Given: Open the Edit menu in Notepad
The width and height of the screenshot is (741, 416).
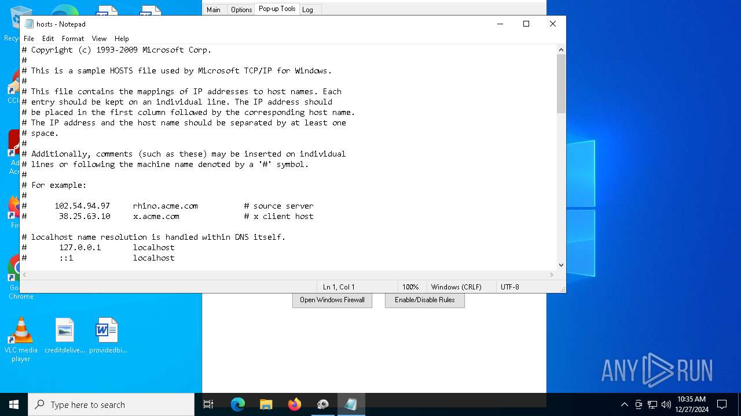Looking at the screenshot, I should pos(48,39).
